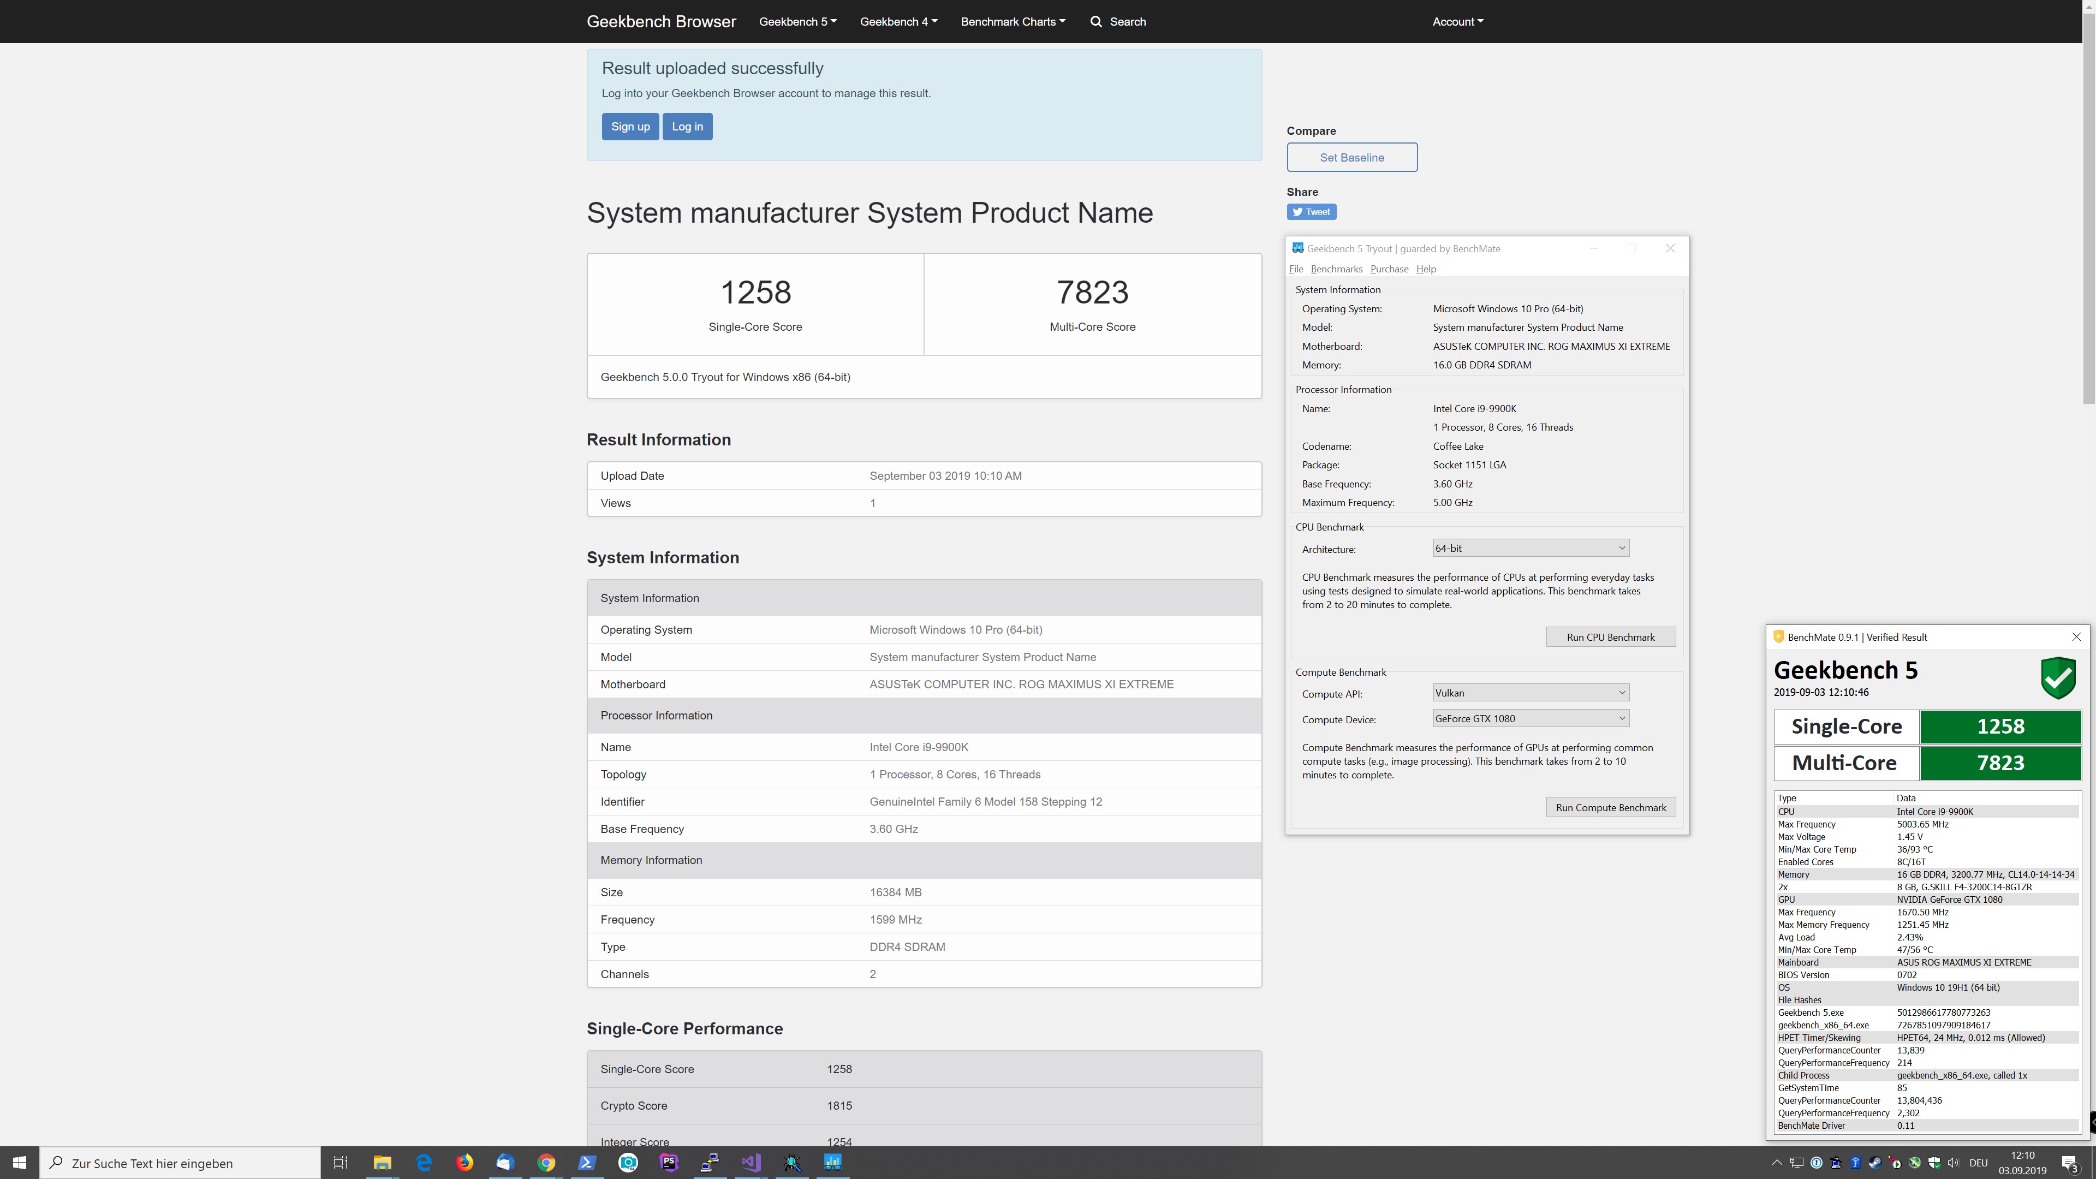The width and height of the screenshot is (2096, 1179).
Task: Close the BenchMate Verified Result window
Action: point(2076,637)
